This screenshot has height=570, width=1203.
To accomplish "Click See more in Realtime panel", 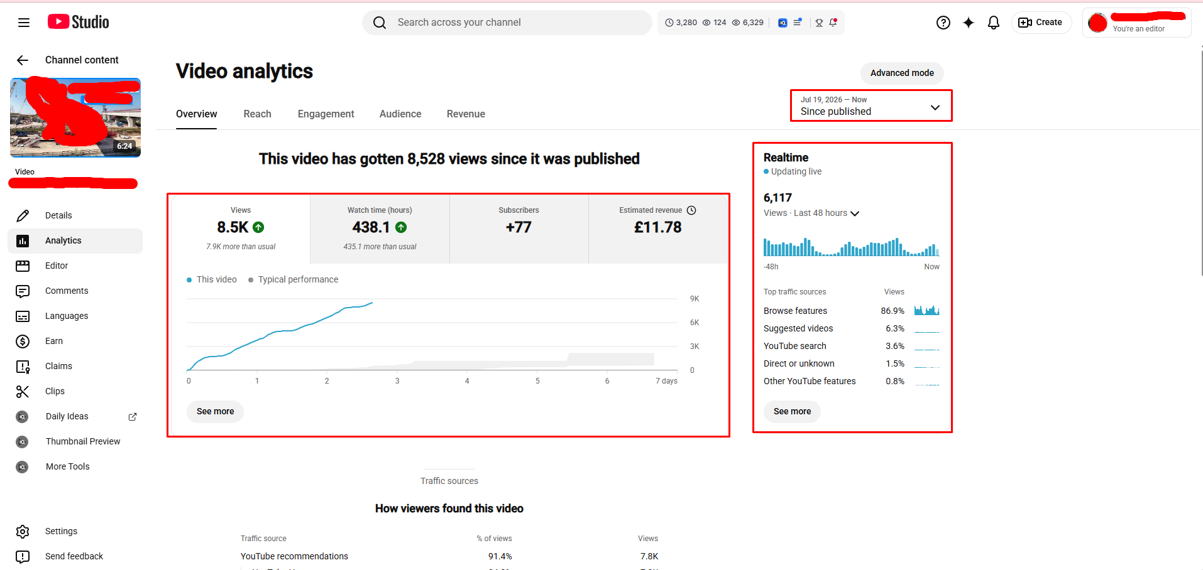I will (x=792, y=411).
